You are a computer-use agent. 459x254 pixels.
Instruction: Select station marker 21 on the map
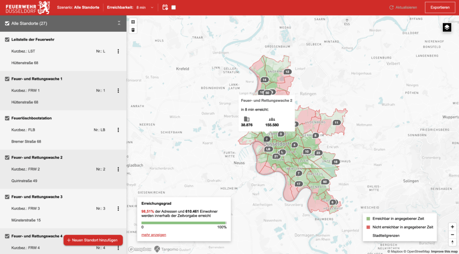click(x=276, y=157)
